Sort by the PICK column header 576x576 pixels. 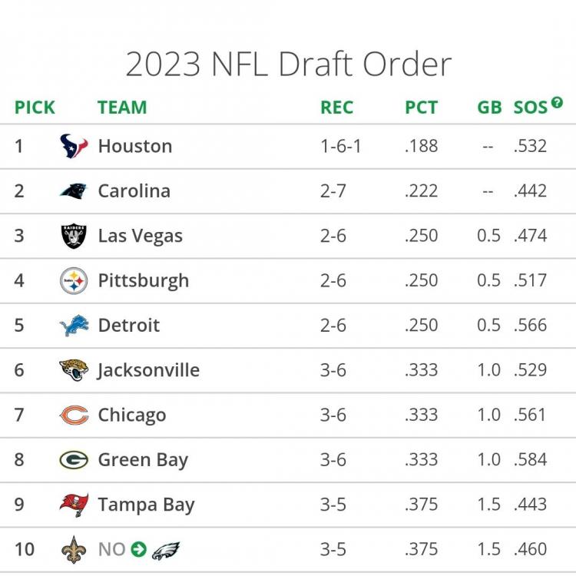point(35,108)
